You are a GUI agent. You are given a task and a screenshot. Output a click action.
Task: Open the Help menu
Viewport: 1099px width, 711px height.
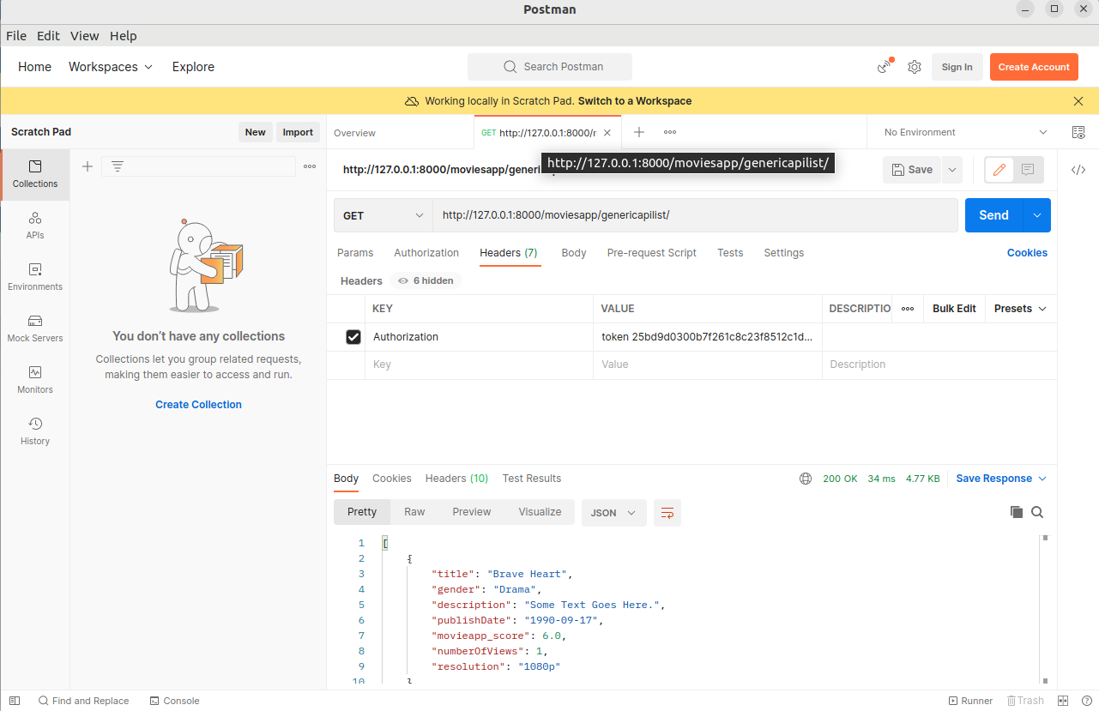pyautogui.click(x=124, y=36)
